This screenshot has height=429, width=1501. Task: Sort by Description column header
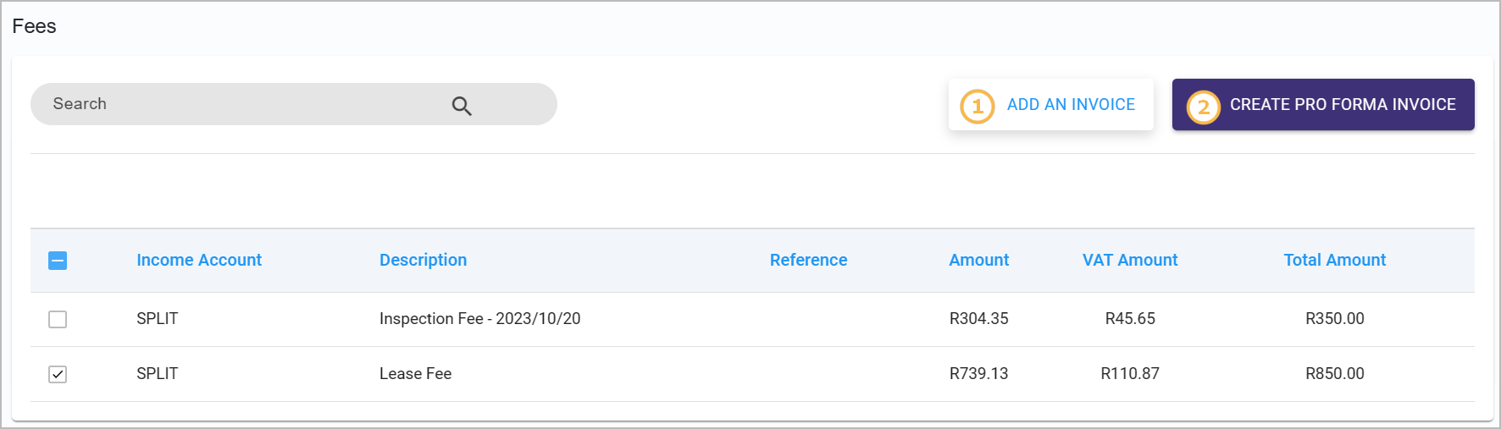pos(423,260)
